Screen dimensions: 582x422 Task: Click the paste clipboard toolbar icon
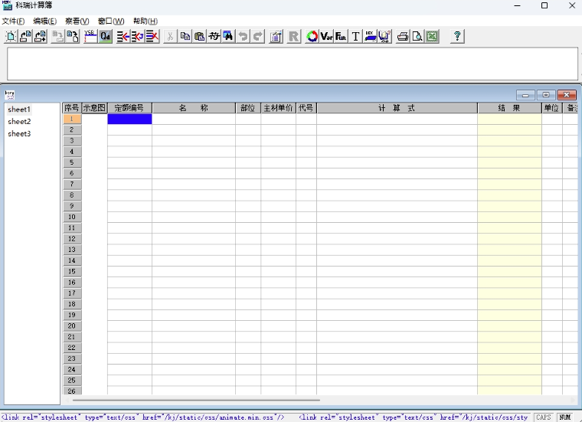click(199, 36)
